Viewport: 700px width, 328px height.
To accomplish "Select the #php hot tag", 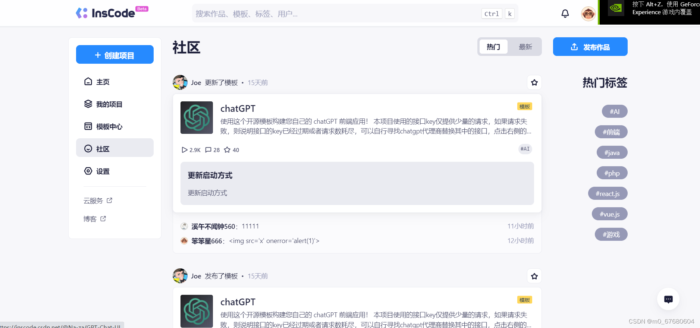I will point(612,173).
